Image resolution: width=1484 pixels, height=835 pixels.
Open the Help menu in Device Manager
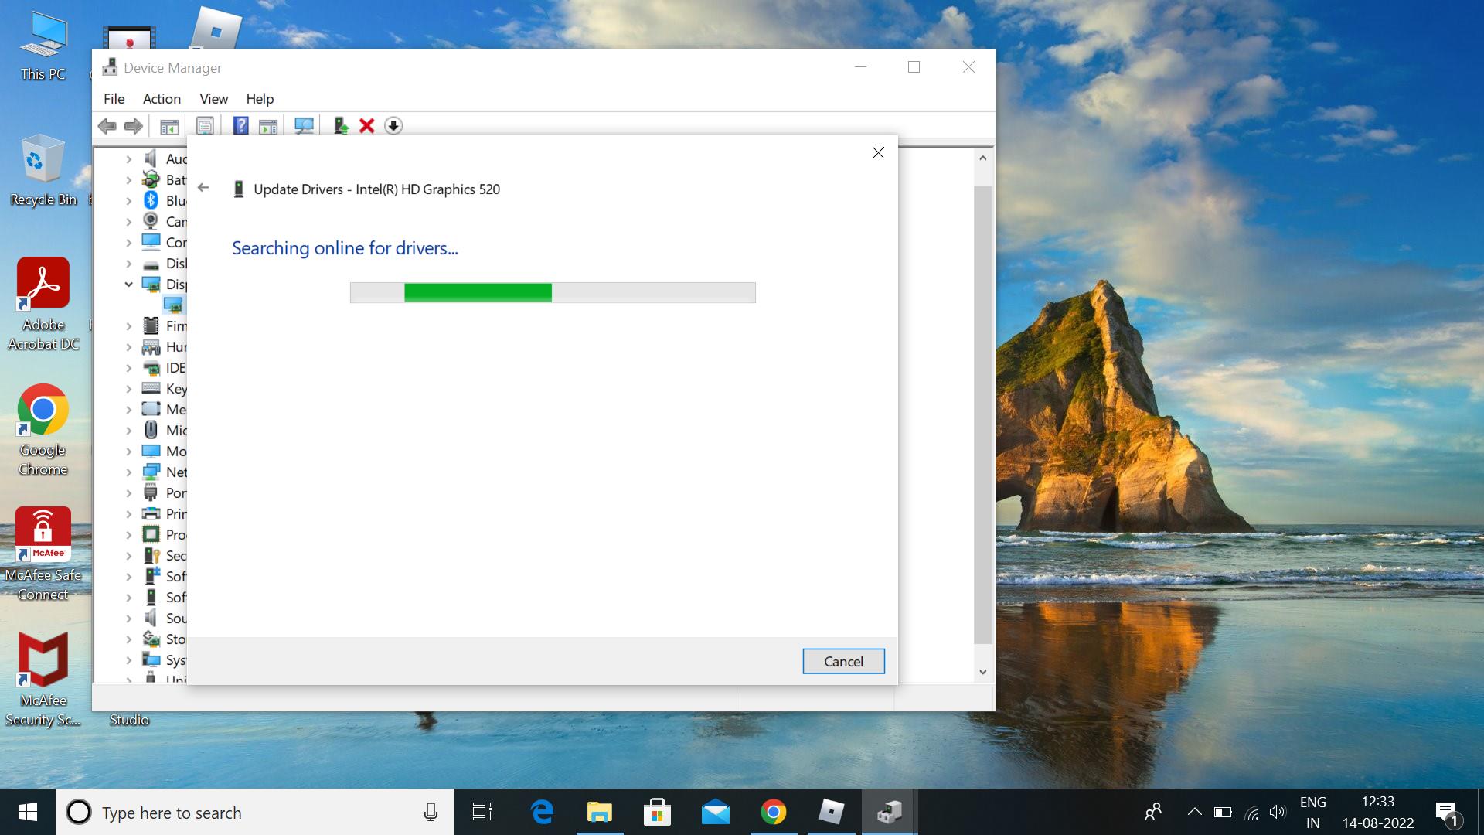coord(260,99)
